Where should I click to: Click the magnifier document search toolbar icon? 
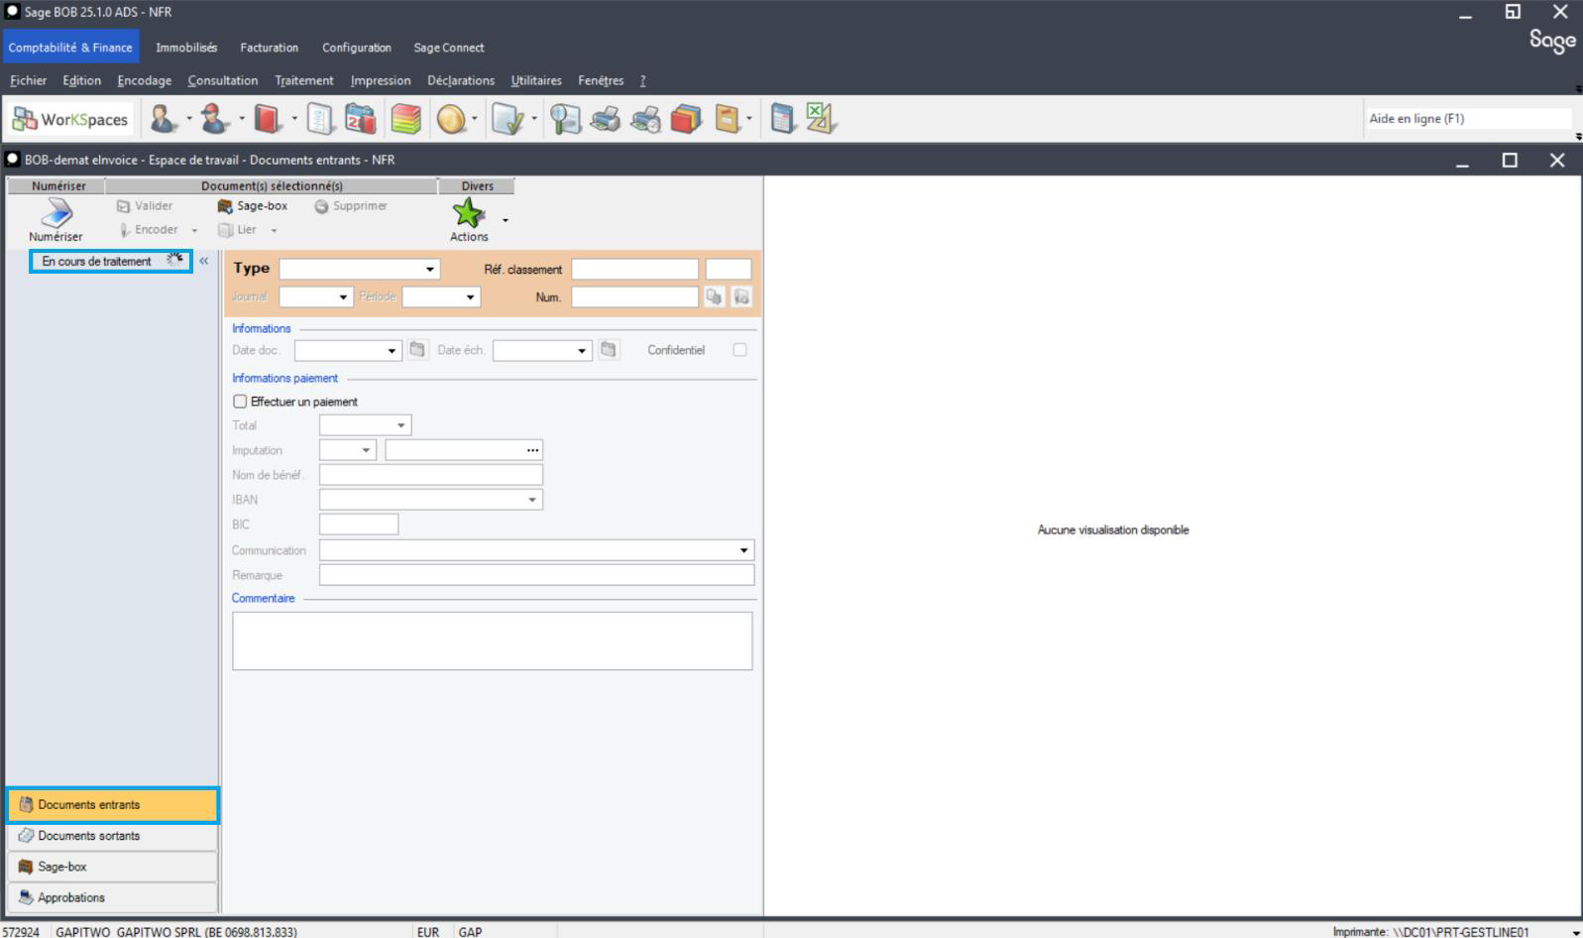point(565,119)
